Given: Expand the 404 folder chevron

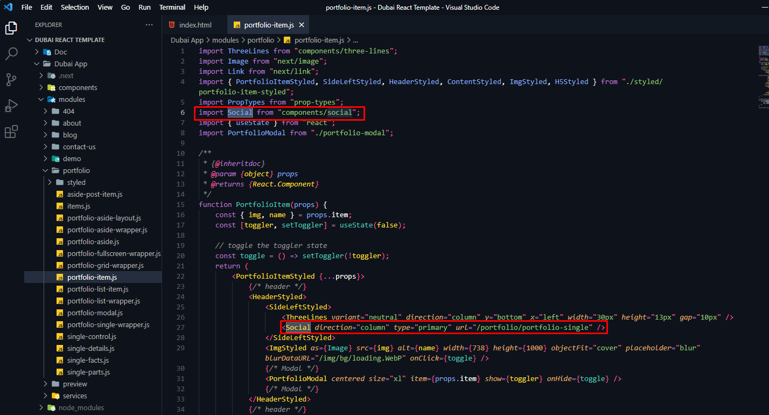Looking at the screenshot, I should pos(45,111).
